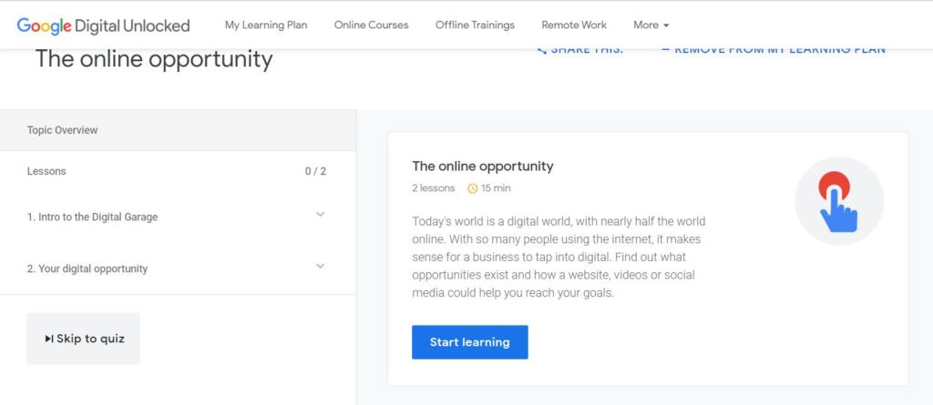This screenshot has width=933, height=405.
Task: Expand Your digital opportunity lesson chevron
Action: coord(320,267)
